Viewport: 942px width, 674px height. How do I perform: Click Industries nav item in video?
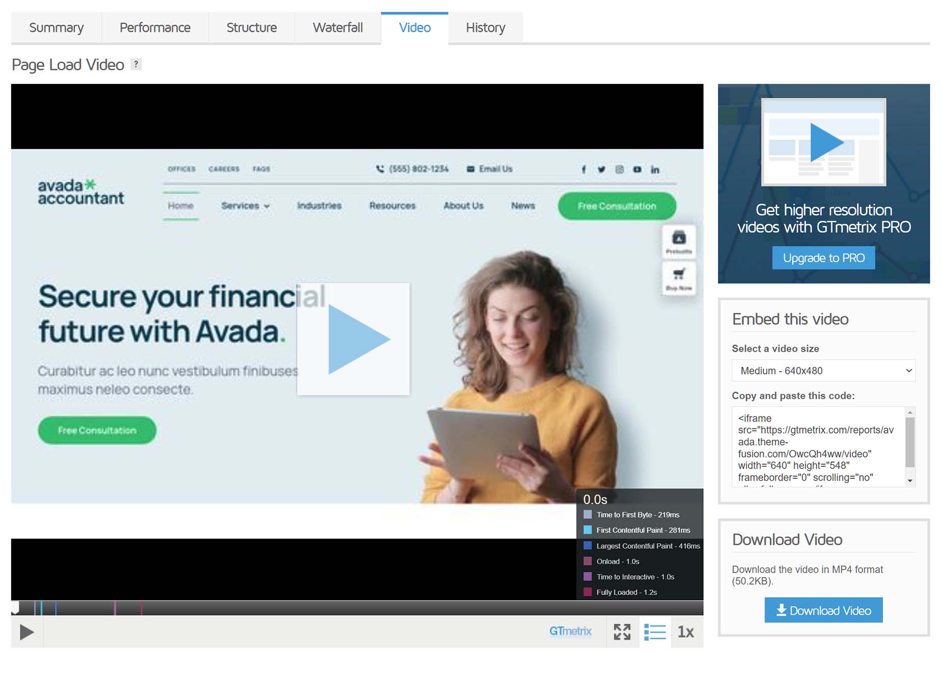[319, 206]
